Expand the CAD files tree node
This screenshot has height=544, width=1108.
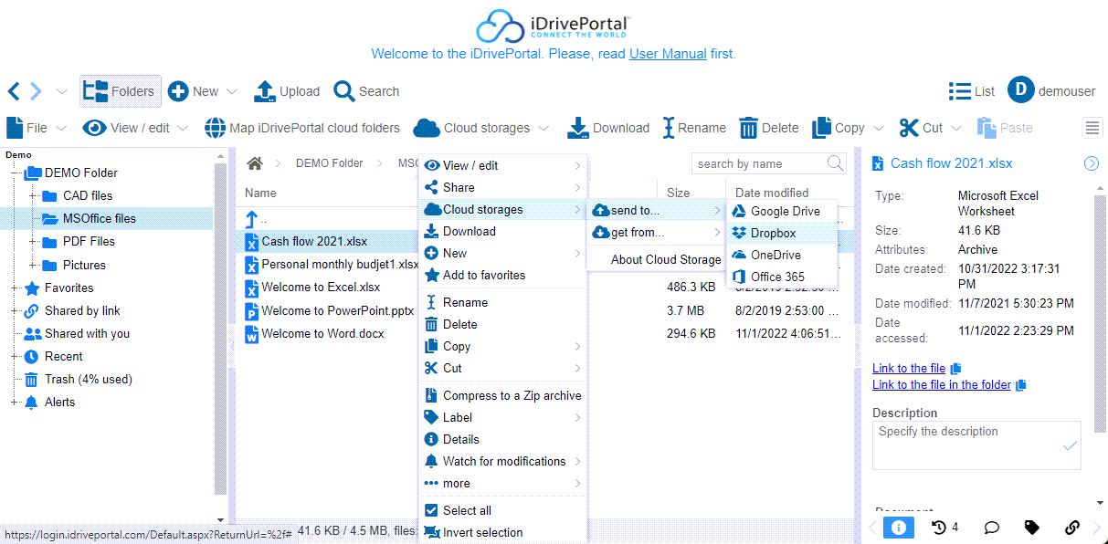pos(33,195)
